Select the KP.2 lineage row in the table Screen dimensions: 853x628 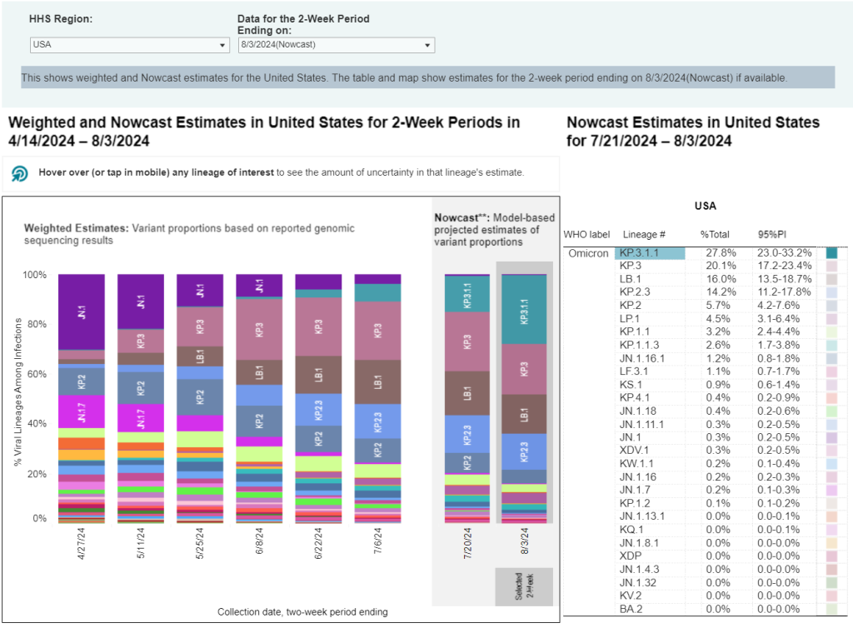click(630, 305)
